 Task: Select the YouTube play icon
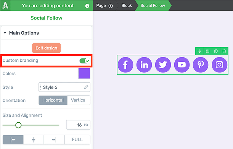(x=182, y=65)
